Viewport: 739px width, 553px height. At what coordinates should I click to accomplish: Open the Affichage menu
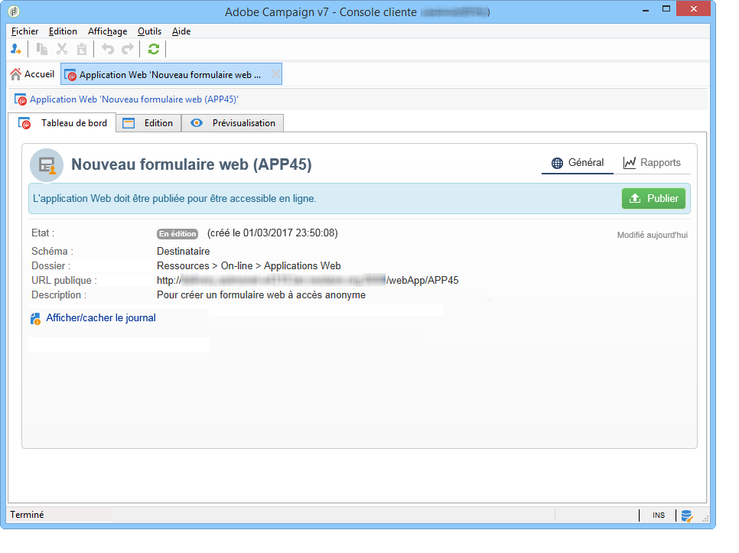coord(107,31)
